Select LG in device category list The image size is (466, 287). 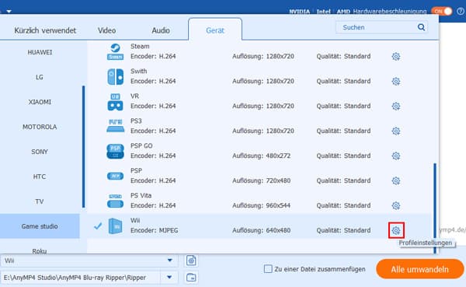tap(40, 77)
